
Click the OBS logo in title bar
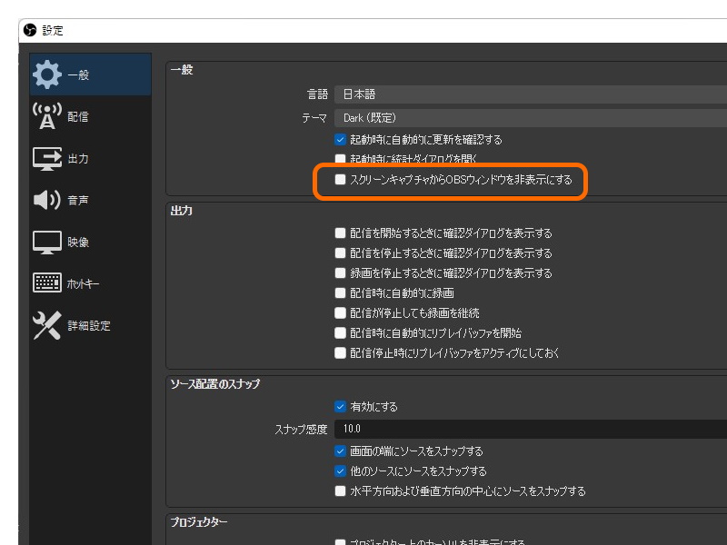[x=27, y=29]
